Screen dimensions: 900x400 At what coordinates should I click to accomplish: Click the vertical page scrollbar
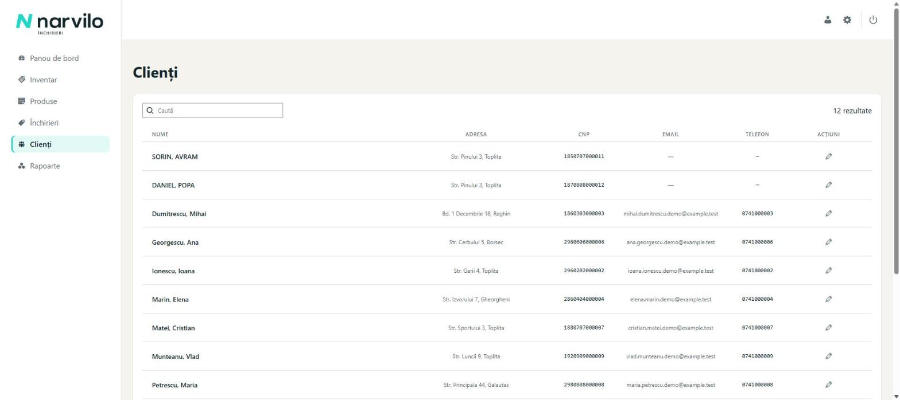point(897,140)
